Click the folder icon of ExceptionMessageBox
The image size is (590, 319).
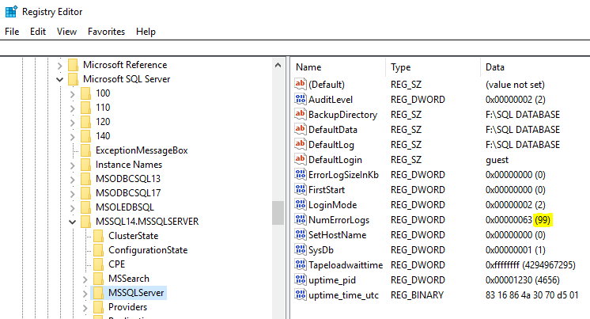point(85,150)
